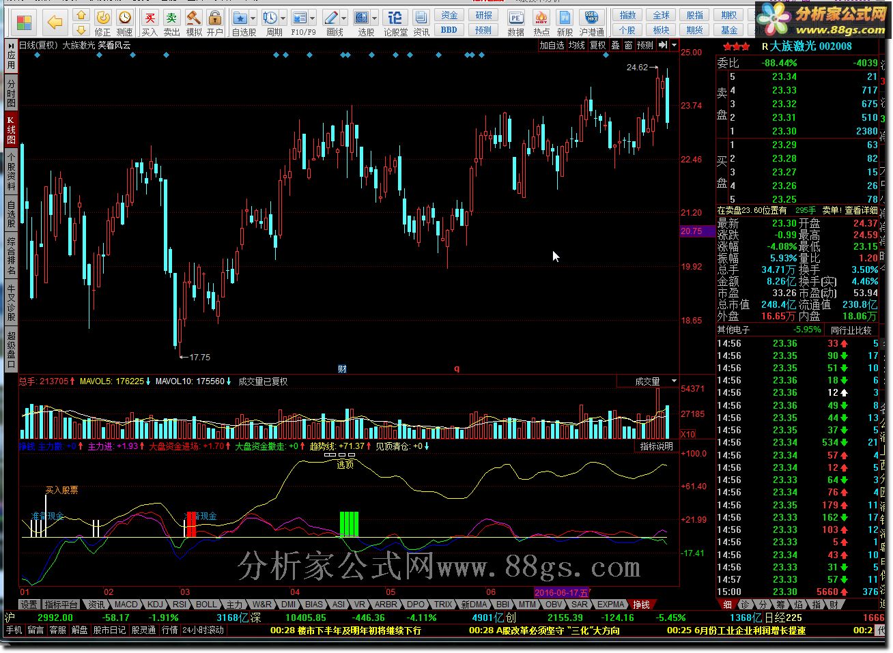
Task: Click the 大族激光 002008 stock title
Action: (x=811, y=46)
